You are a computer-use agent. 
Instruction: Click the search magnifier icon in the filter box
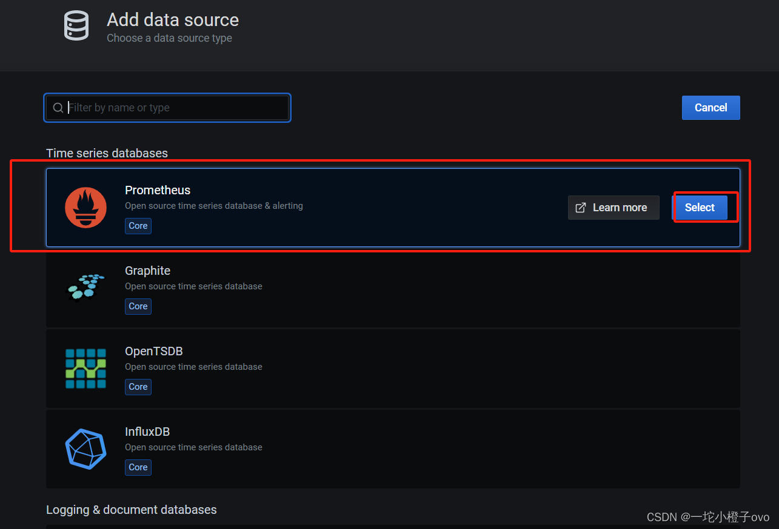58,108
